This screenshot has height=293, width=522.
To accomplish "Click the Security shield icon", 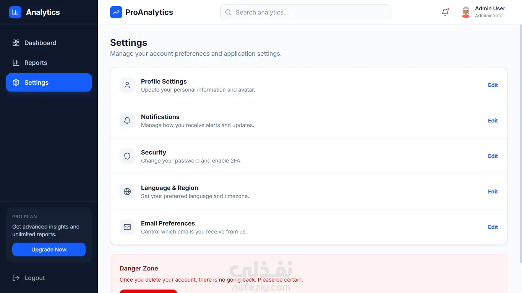I will pyautogui.click(x=127, y=156).
